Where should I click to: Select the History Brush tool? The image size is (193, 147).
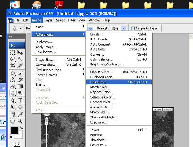[x=20, y=80]
